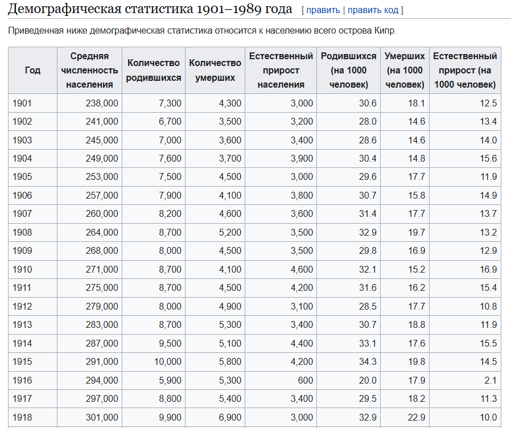The width and height of the screenshot is (511, 428).
Task: Select the 1901 year cell
Action: tap(32, 104)
